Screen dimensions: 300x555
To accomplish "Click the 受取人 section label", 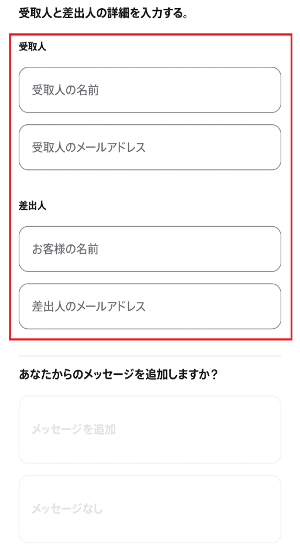I will (32, 47).
